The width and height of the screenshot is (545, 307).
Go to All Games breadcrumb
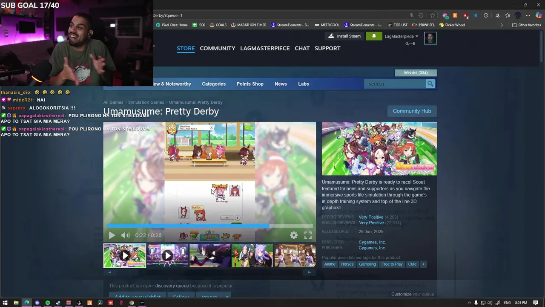113,102
